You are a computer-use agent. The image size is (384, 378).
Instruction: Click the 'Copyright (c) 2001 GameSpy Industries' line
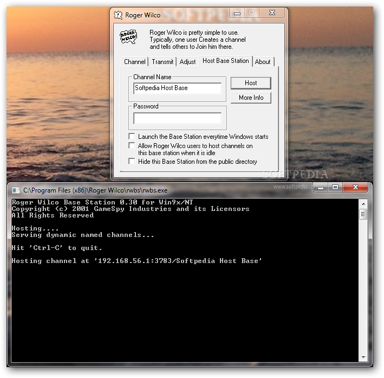pos(131,209)
